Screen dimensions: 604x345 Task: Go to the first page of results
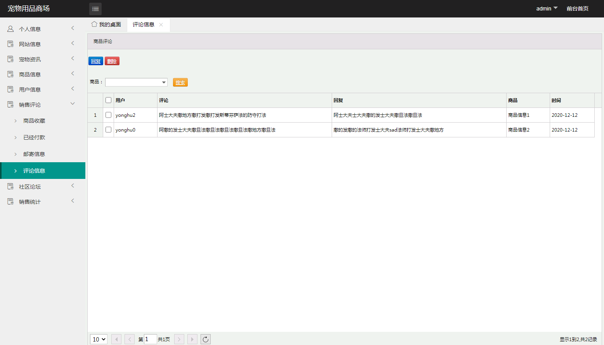click(x=116, y=339)
